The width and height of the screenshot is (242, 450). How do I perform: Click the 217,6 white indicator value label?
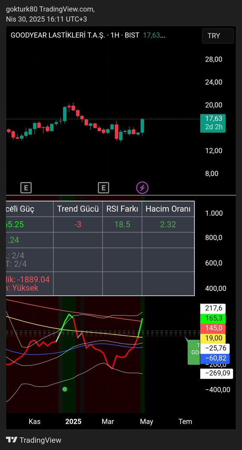pyautogui.click(x=213, y=308)
